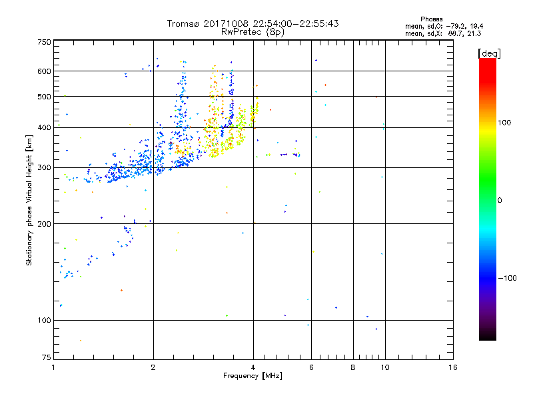Click the 16 tick on the frequency axis

click(452, 368)
